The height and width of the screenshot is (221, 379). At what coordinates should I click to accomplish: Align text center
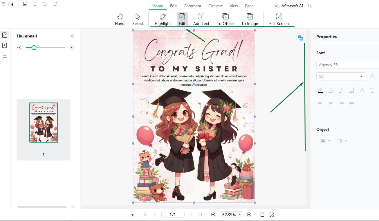[x=331, y=104]
